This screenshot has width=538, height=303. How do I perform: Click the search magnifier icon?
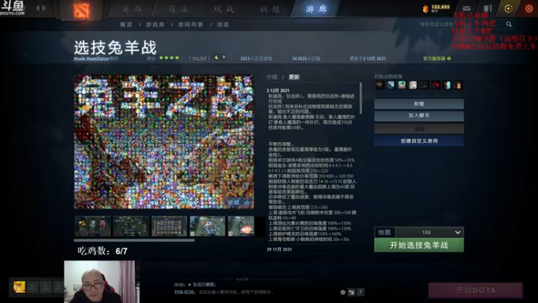click(x=509, y=24)
